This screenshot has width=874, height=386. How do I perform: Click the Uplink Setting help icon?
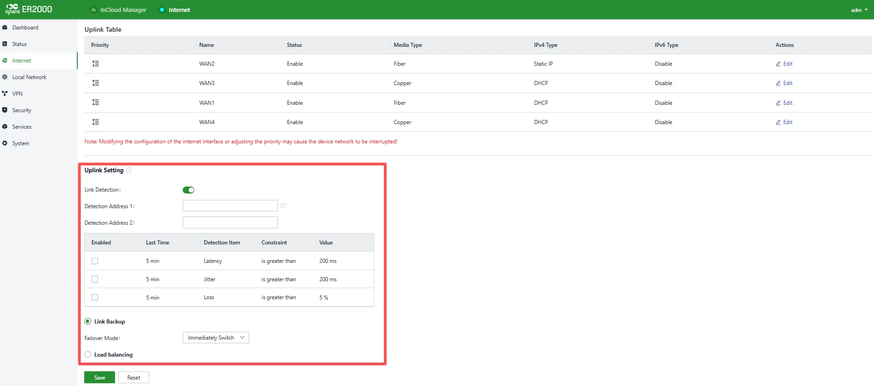point(129,170)
